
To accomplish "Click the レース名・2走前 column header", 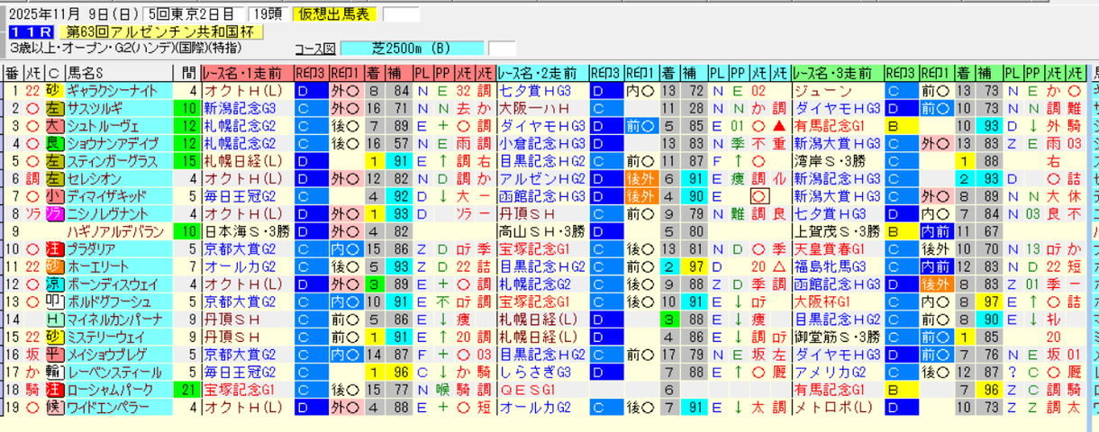I will click(x=542, y=73).
